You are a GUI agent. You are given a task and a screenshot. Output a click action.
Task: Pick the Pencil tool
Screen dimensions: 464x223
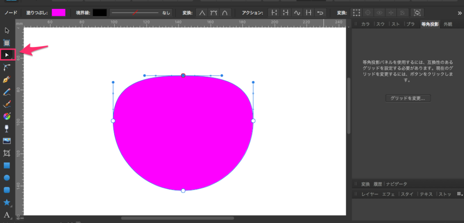point(7,92)
